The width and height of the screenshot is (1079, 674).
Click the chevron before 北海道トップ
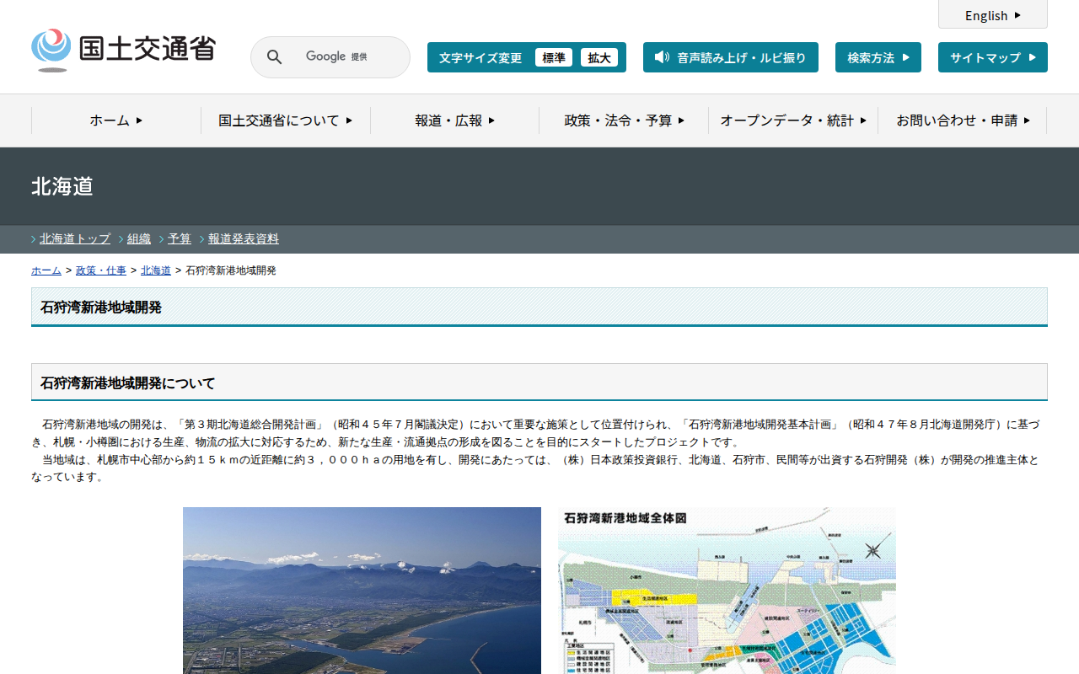[34, 239]
